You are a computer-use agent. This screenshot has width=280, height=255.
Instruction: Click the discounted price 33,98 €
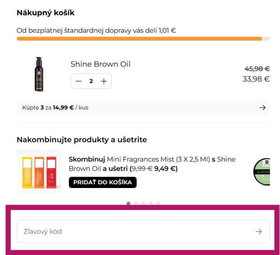click(x=256, y=79)
